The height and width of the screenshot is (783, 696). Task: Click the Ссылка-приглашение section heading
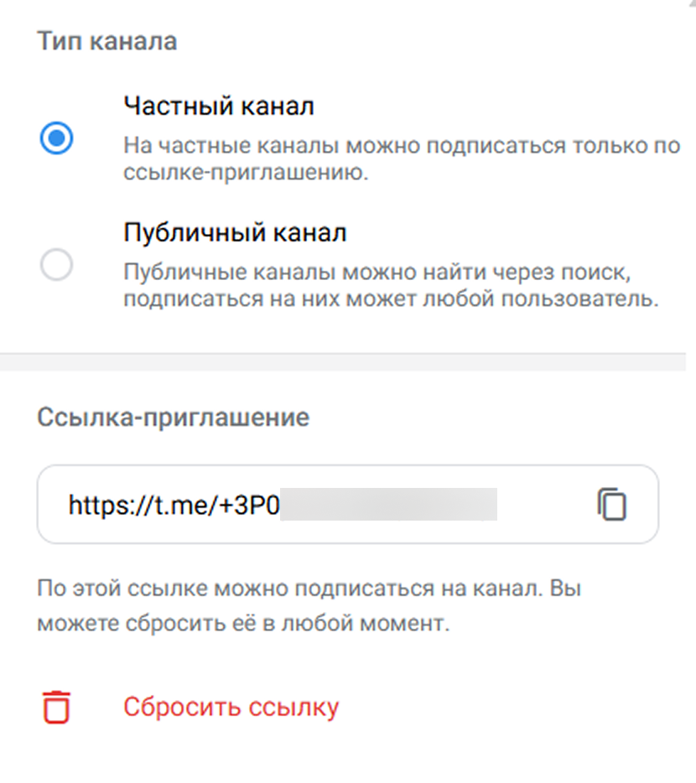coord(173,417)
